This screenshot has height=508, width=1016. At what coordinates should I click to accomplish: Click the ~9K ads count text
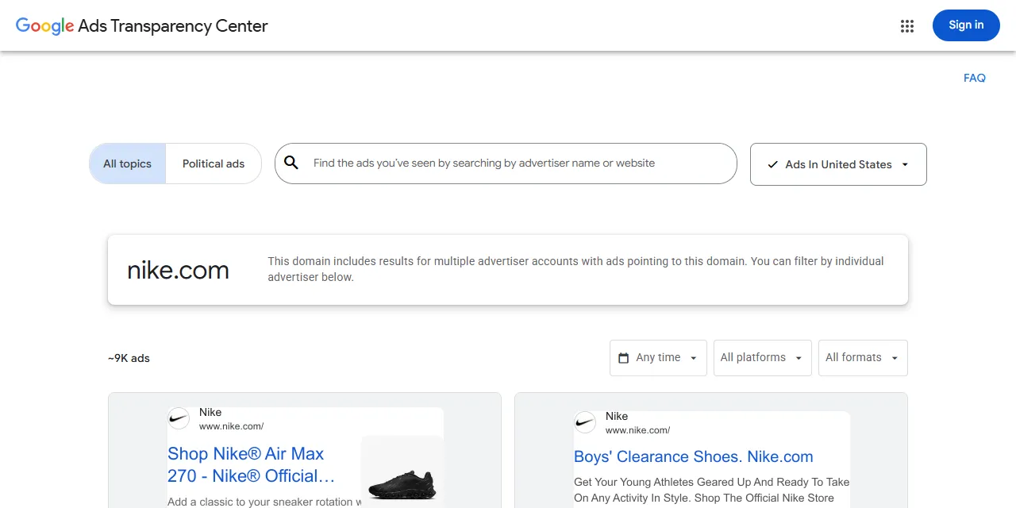click(129, 358)
